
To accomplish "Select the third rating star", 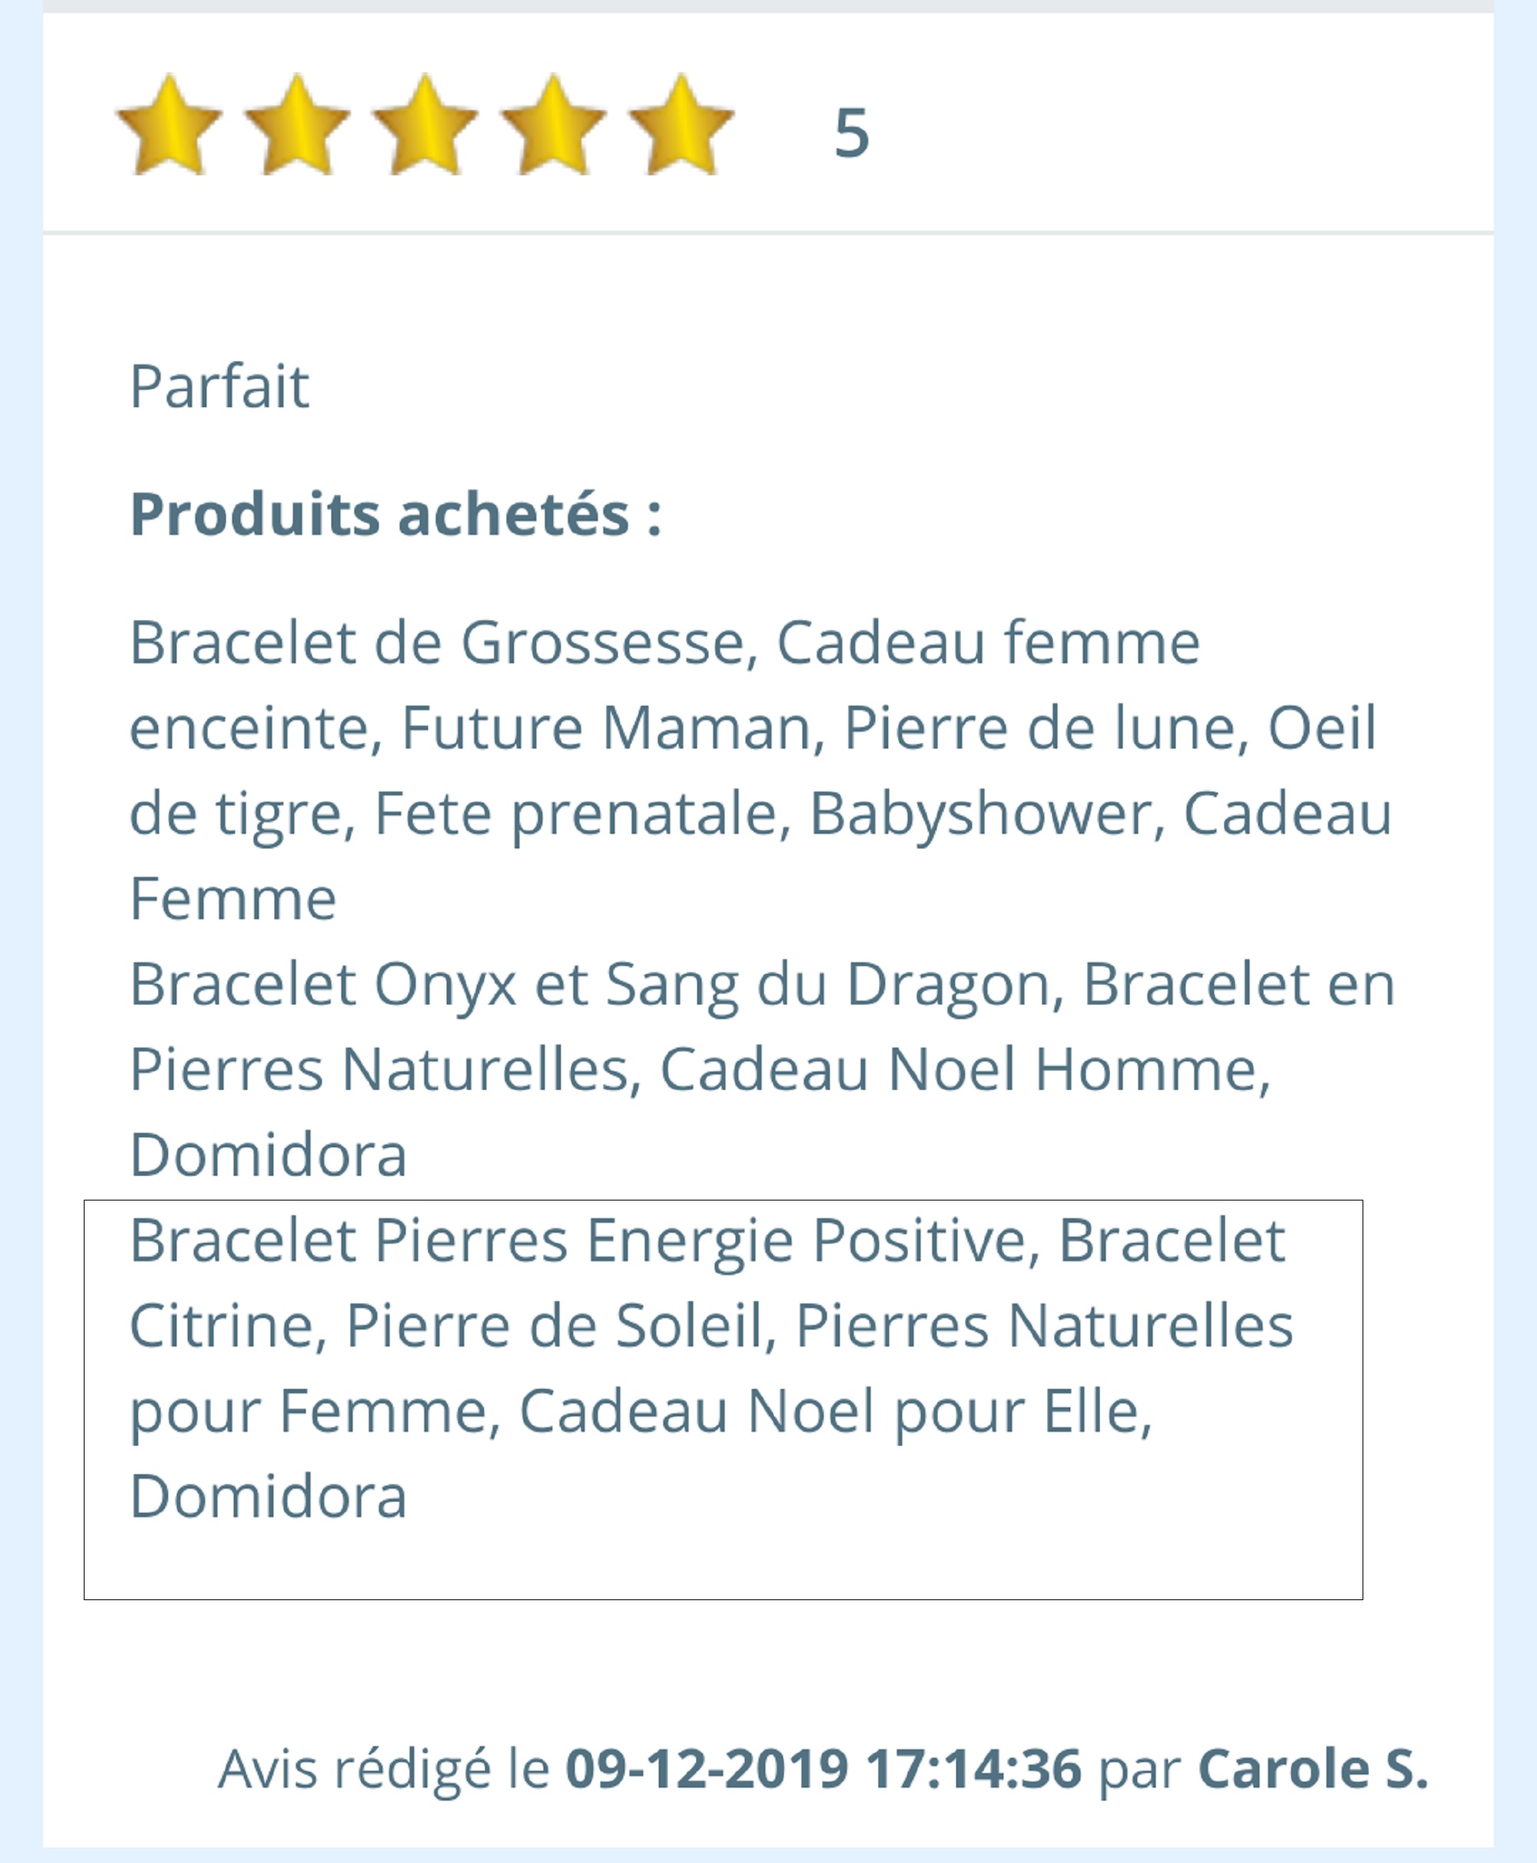I will coord(425,126).
